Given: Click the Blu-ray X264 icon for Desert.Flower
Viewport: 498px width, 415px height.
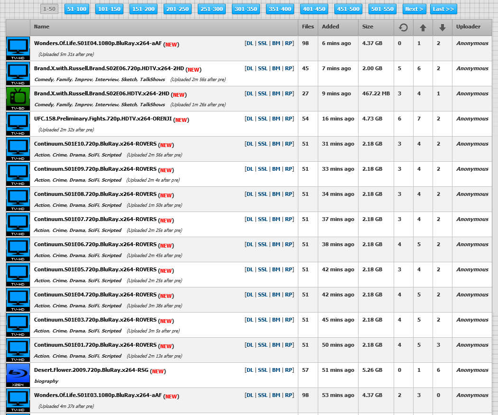Looking at the screenshot, I should point(18,375).
